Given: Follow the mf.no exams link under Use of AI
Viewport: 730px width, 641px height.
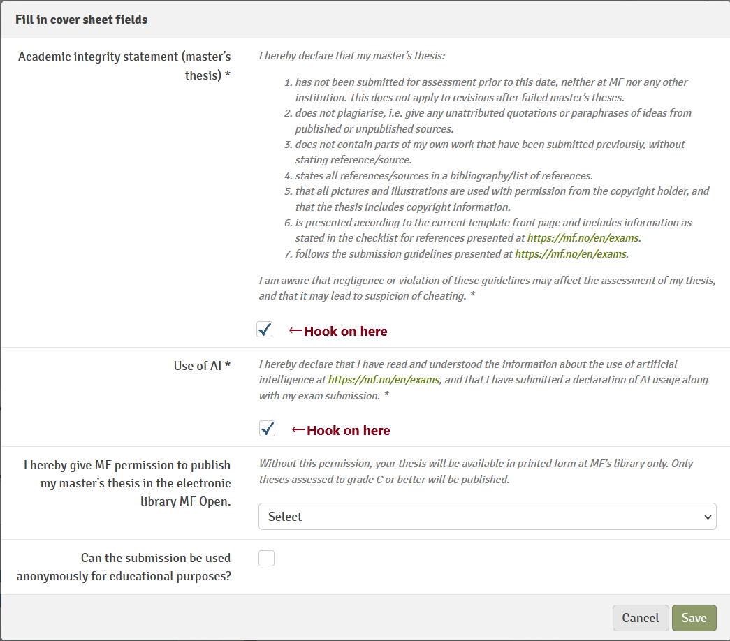Looking at the screenshot, I should click(384, 380).
